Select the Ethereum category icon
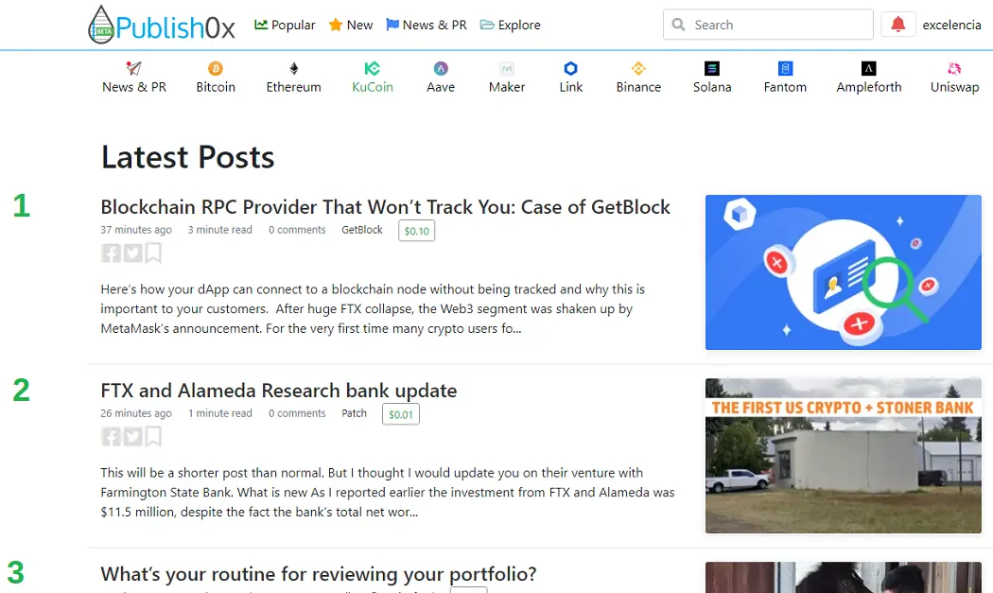The image size is (993, 593). click(x=294, y=68)
